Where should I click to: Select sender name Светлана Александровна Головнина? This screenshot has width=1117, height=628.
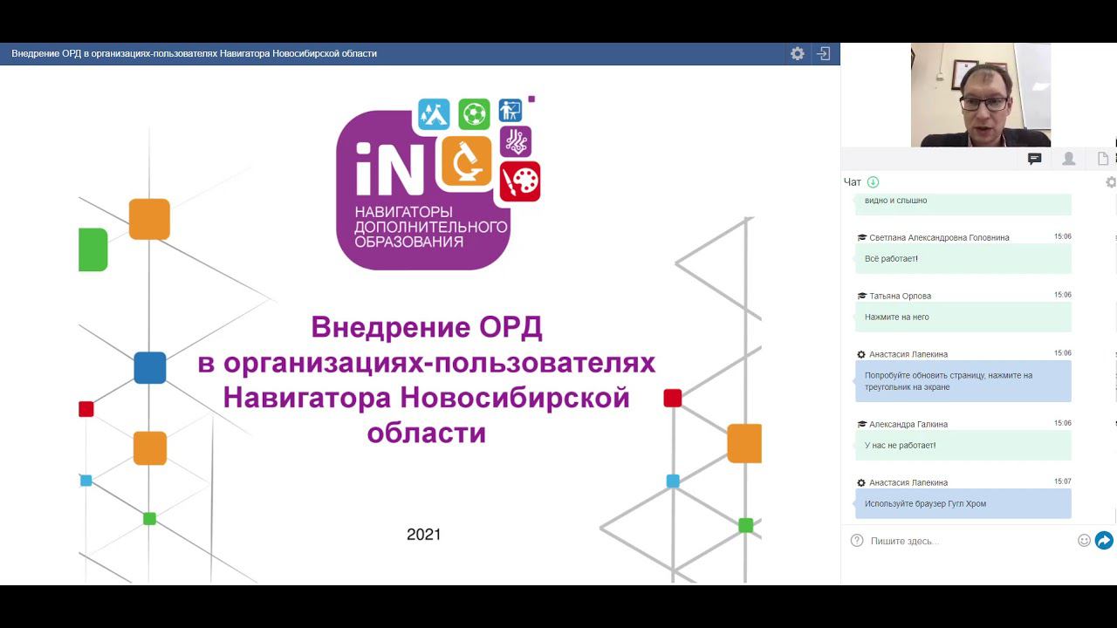tap(939, 237)
